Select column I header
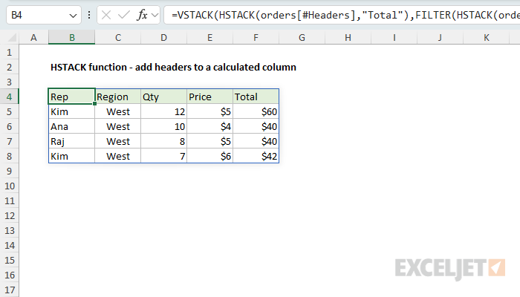This screenshot has width=520, height=297. tap(394, 38)
